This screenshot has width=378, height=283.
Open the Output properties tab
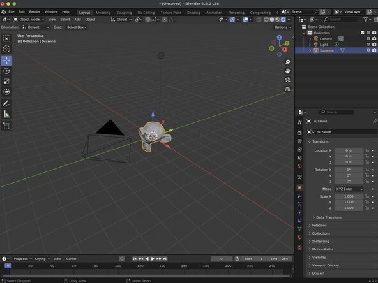(299, 141)
